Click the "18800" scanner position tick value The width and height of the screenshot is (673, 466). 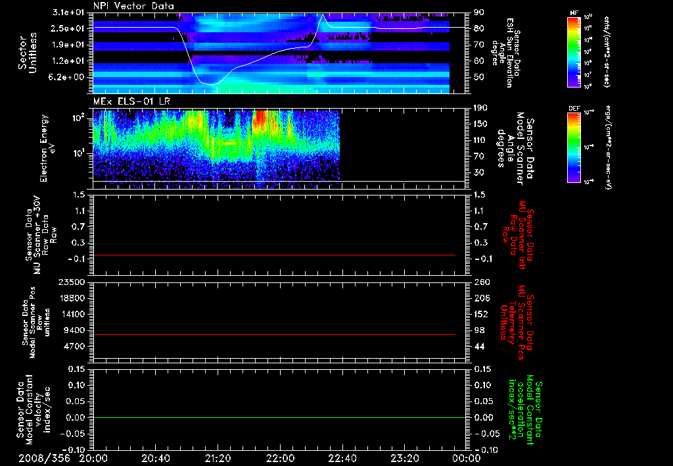coord(72,298)
